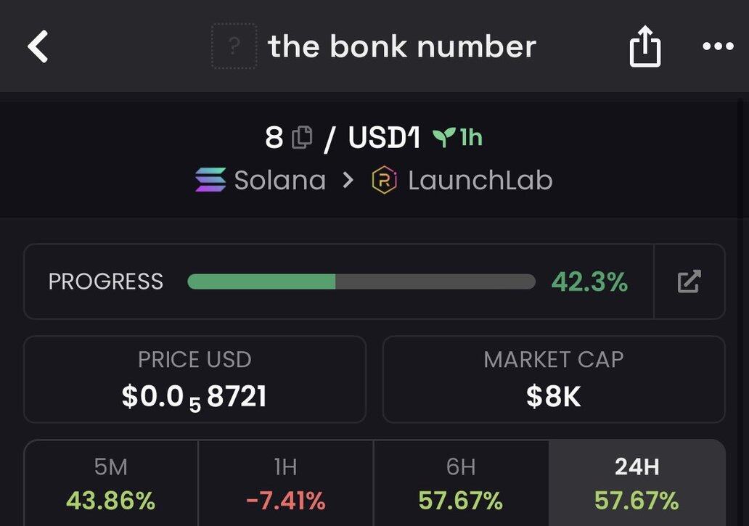The width and height of the screenshot is (749, 526).
Task: Go back with the left arrow icon
Action: (x=38, y=46)
